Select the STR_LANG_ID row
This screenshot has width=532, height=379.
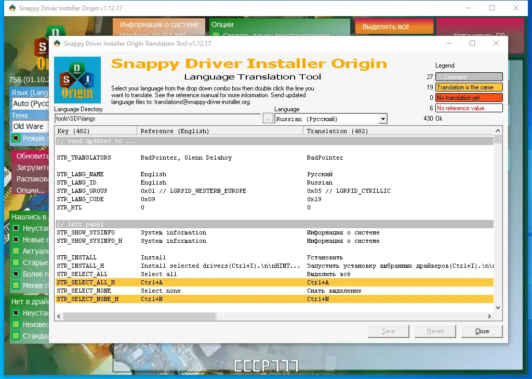tap(274, 182)
